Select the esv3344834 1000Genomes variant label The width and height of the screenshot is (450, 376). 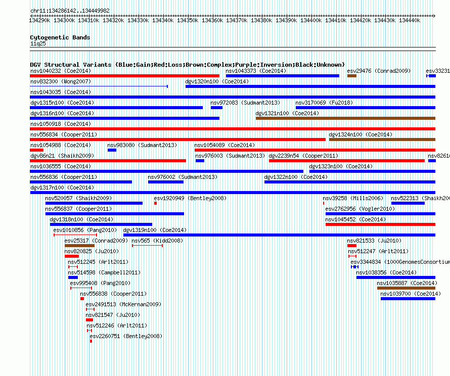(x=400, y=262)
